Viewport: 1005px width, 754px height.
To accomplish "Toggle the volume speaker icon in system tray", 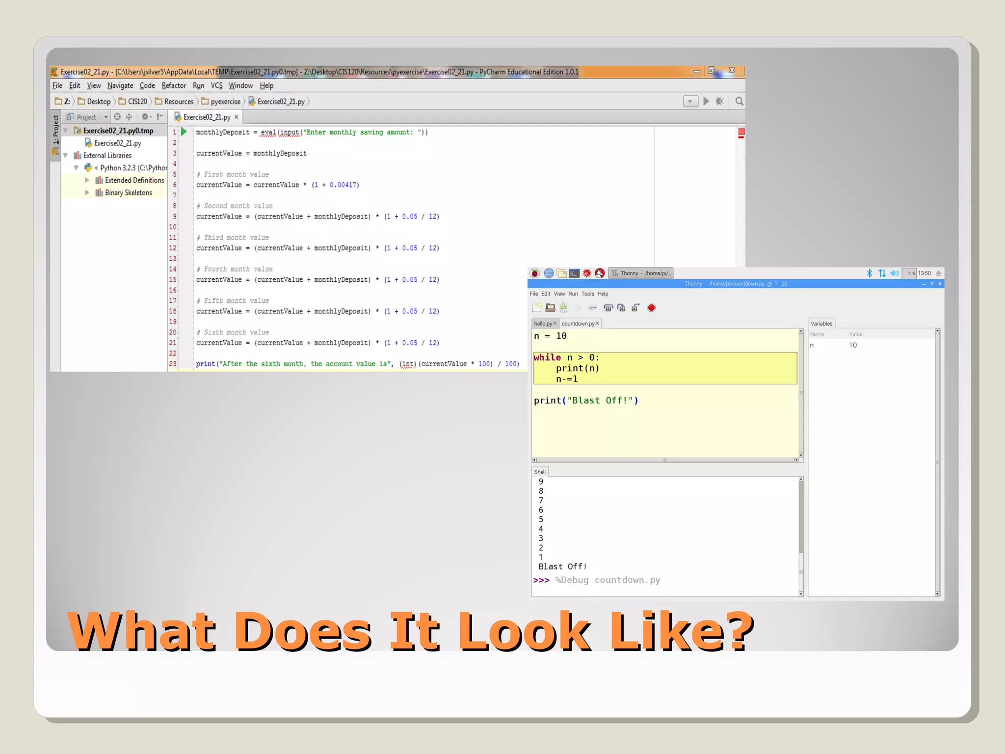I will pos(894,273).
